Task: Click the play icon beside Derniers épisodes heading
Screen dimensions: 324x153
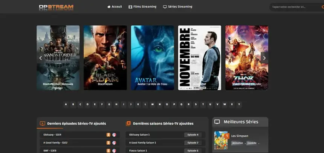Action: click(x=42, y=124)
